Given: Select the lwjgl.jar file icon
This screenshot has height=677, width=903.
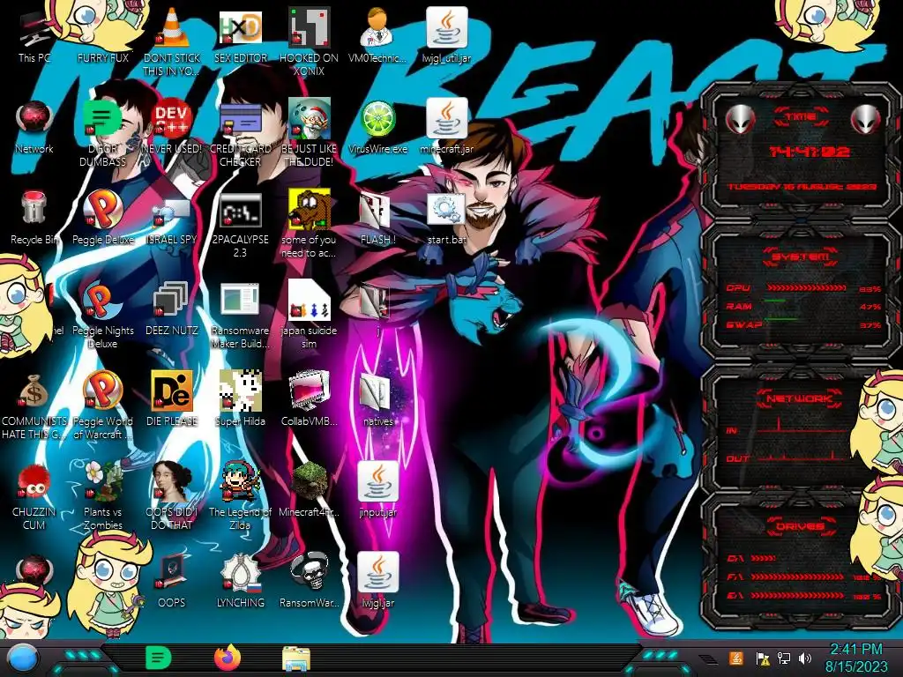Looking at the screenshot, I should [378, 573].
